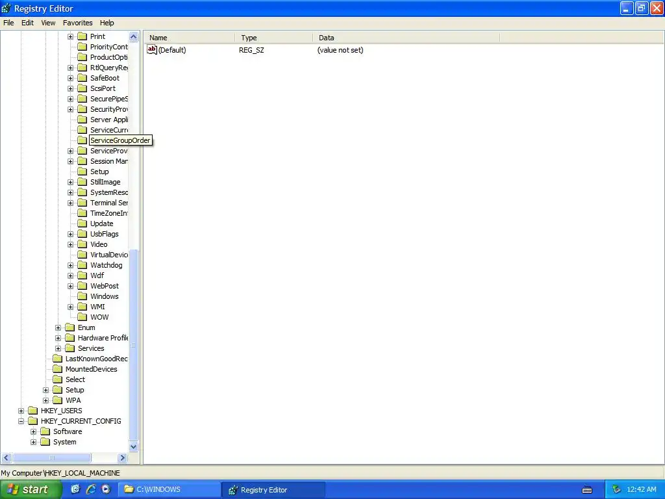Click the Video folder icon
Viewport: 665px width, 499px height.
82,244
